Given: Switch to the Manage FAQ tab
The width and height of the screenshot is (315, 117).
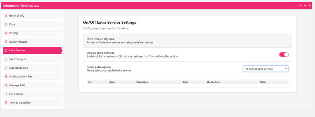Looking at the screenshot, I should tap(32, 85).
